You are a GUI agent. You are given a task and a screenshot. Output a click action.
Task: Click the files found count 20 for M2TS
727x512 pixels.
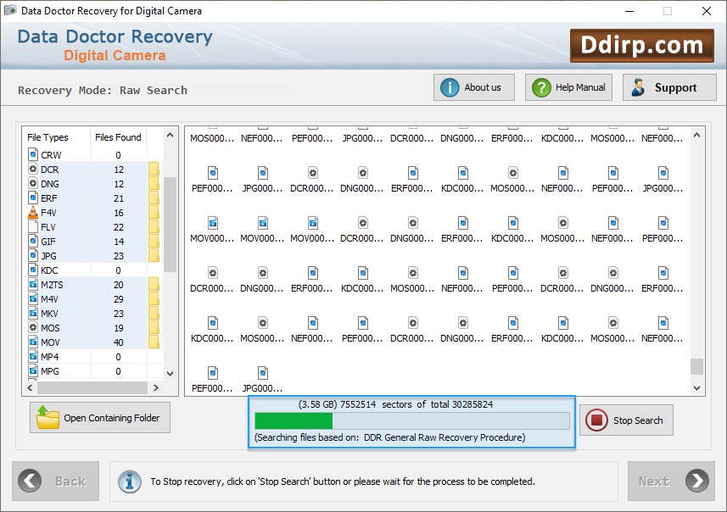pos(119,285)
